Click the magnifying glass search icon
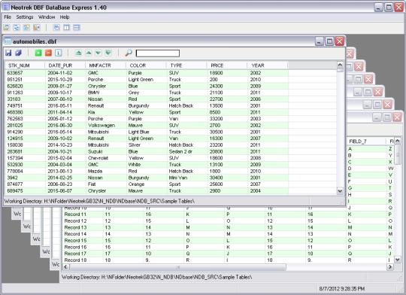 129,53
